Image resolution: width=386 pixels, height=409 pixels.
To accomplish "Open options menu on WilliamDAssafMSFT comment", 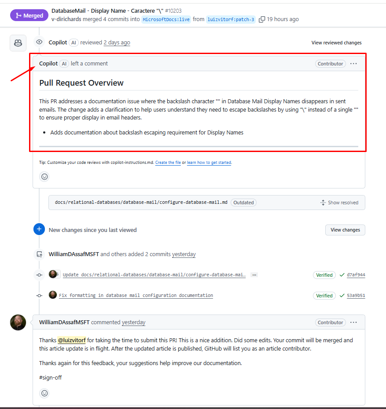I will click(x=353, y=322).
